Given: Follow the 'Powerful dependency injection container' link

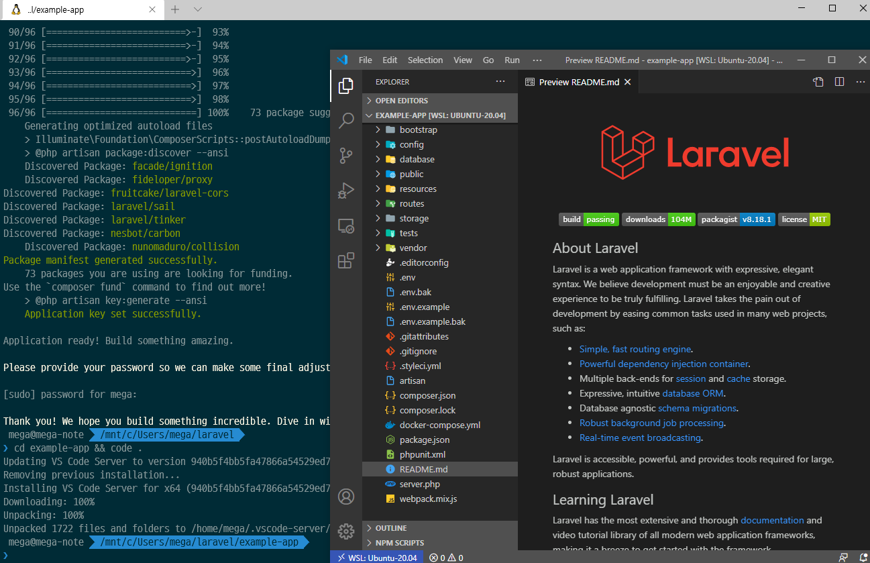Looking at the screenshot, I should coord(664,364).
